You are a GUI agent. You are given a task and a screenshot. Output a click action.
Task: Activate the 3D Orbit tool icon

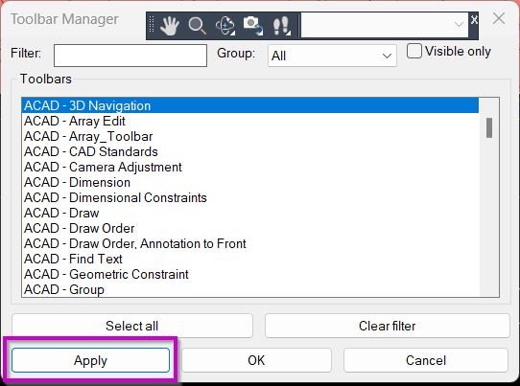click(x=225, y=26)
